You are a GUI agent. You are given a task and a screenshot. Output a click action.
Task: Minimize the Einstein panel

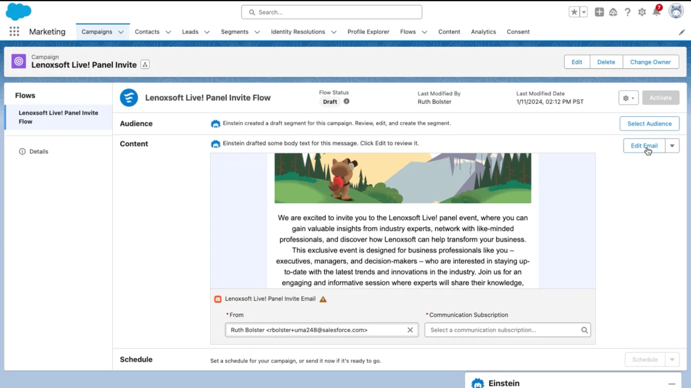[671, 383]
